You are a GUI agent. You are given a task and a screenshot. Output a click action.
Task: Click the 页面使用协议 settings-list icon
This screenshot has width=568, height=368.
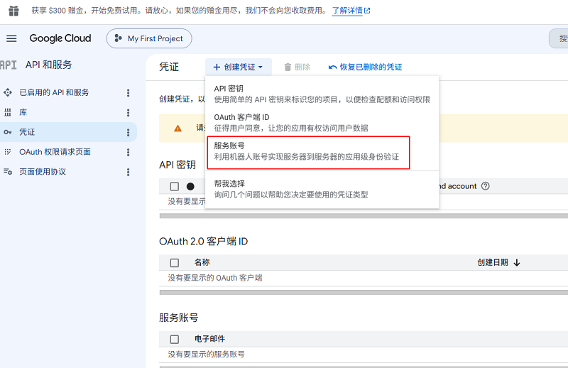(8, 171)
